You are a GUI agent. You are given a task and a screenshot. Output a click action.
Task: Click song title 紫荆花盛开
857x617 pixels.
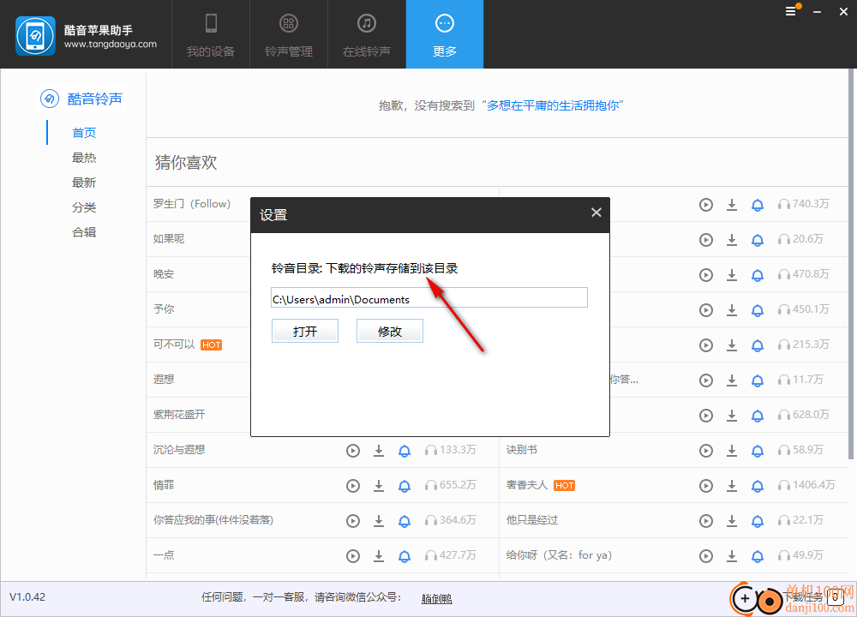179,414
